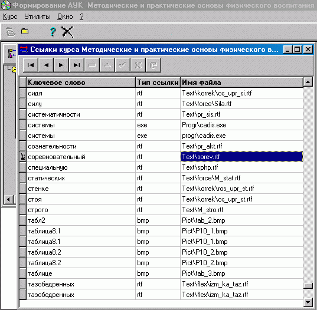Click the refresh data icon in navigator
This screenshot has width=317, height=310.
[153, 65]
